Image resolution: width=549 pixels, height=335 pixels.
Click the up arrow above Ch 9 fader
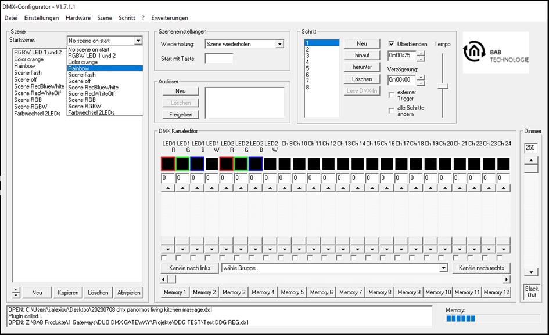285,188
